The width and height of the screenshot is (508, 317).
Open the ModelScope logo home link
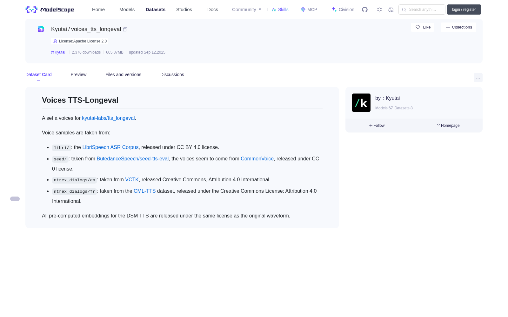(x=50, y=10)
